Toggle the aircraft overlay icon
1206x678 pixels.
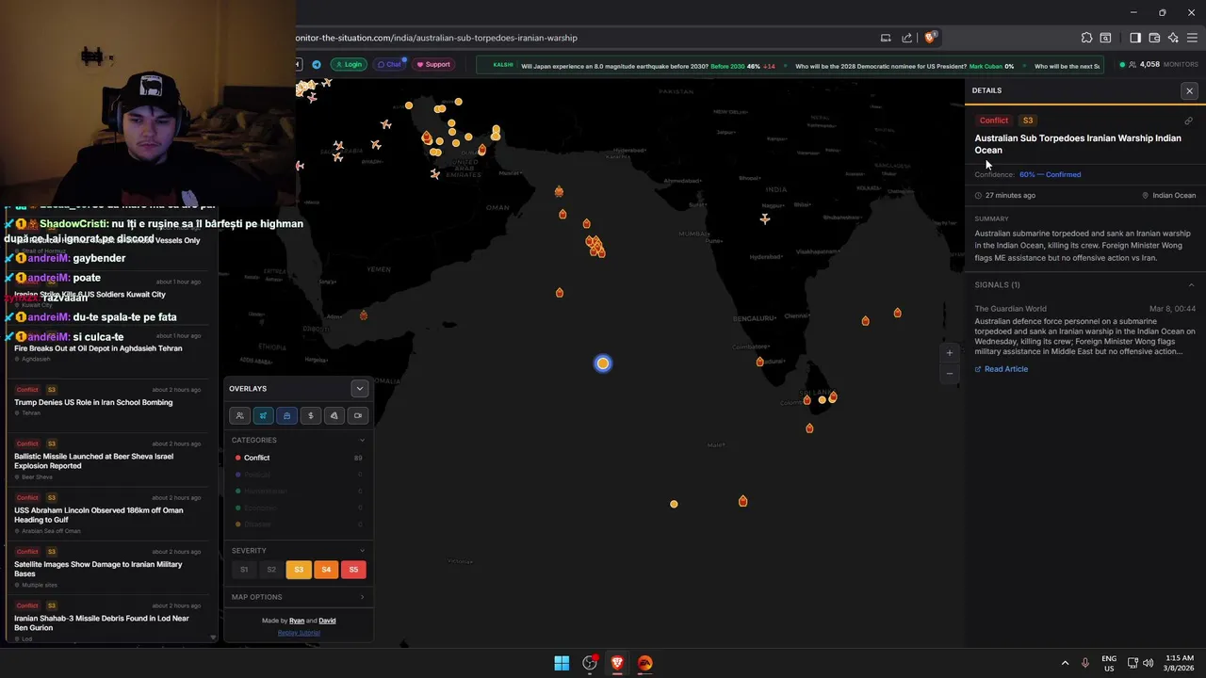coord(263,415)
